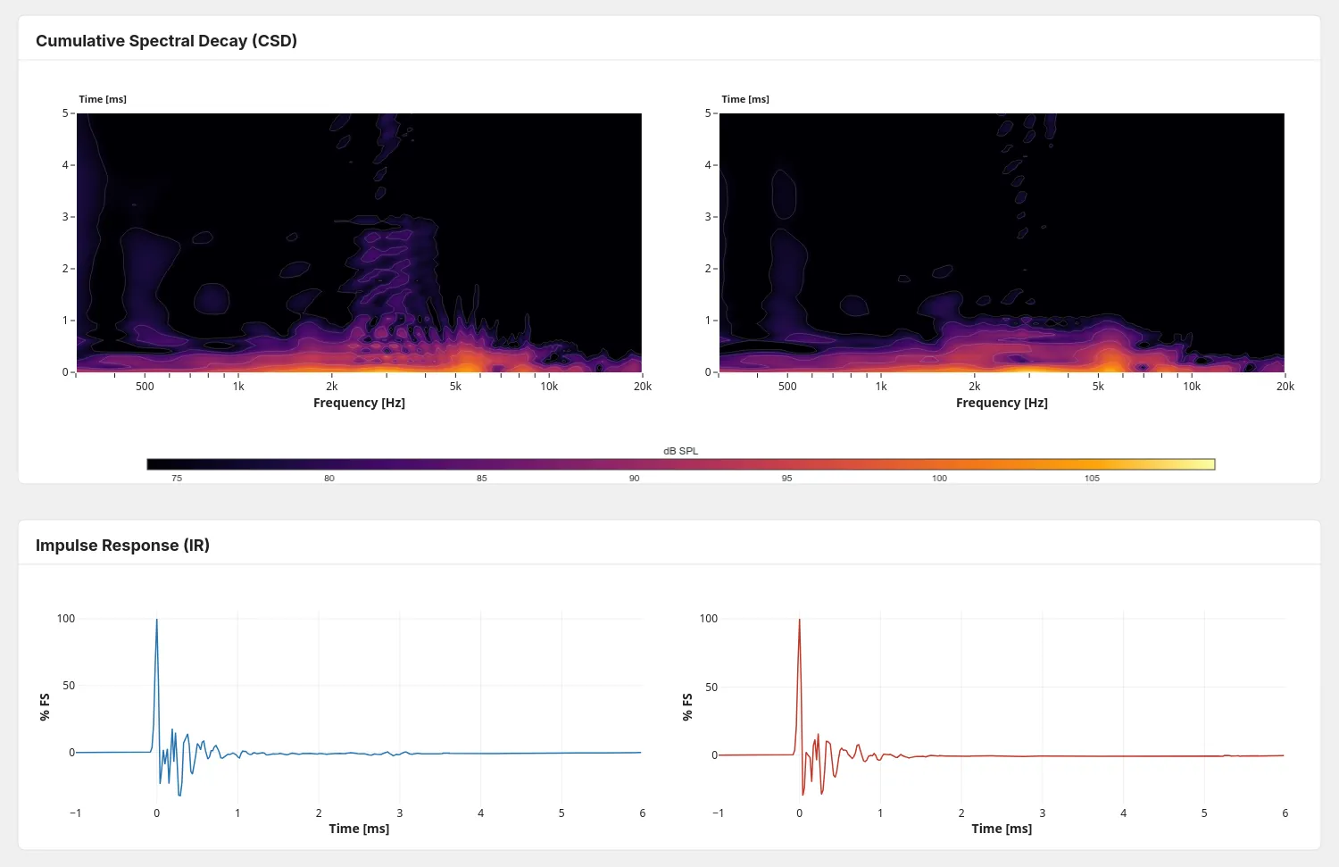Click the 6 ms tick on the red IR chart
The width and height of the screenshot is (1339, 867).
[x=1285, y=813]
